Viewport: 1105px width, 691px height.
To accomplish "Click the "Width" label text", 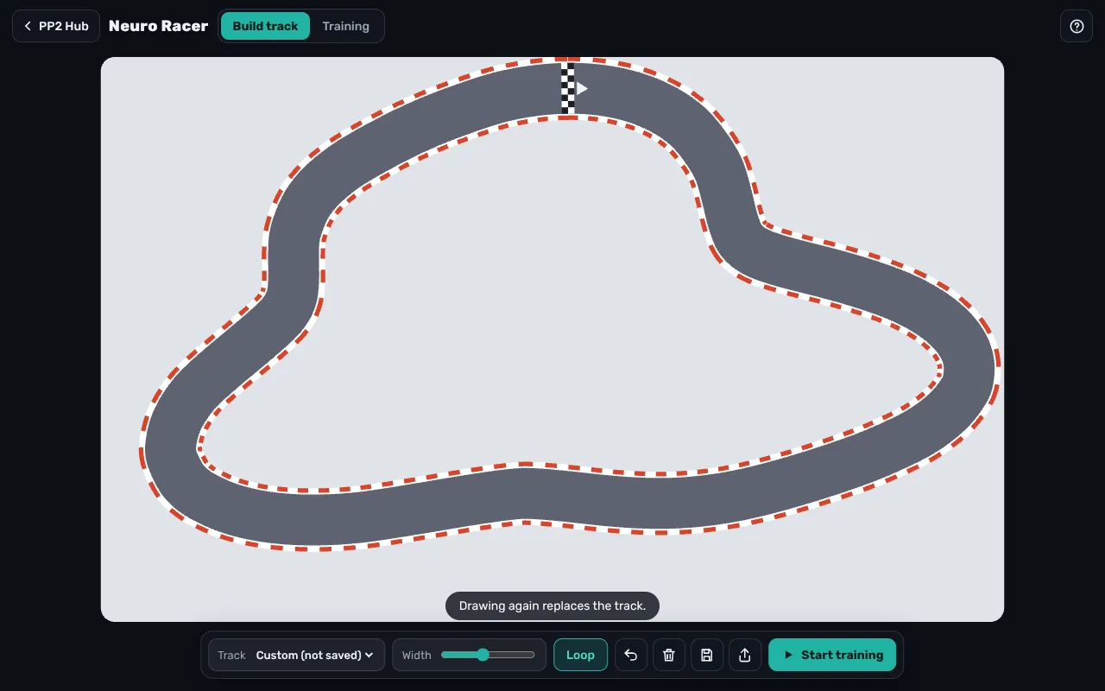I will pos(416,655).
